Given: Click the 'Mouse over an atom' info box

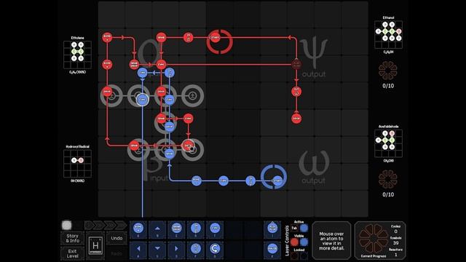Looking at the screenshot, I should (x=331, y=241).
